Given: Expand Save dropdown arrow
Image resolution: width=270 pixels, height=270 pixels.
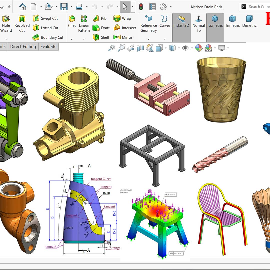Looking at the screenshot, I should click(71, 7).
